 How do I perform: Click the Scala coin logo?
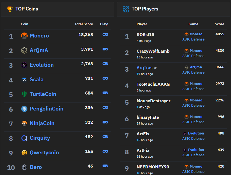coord(24,80)
